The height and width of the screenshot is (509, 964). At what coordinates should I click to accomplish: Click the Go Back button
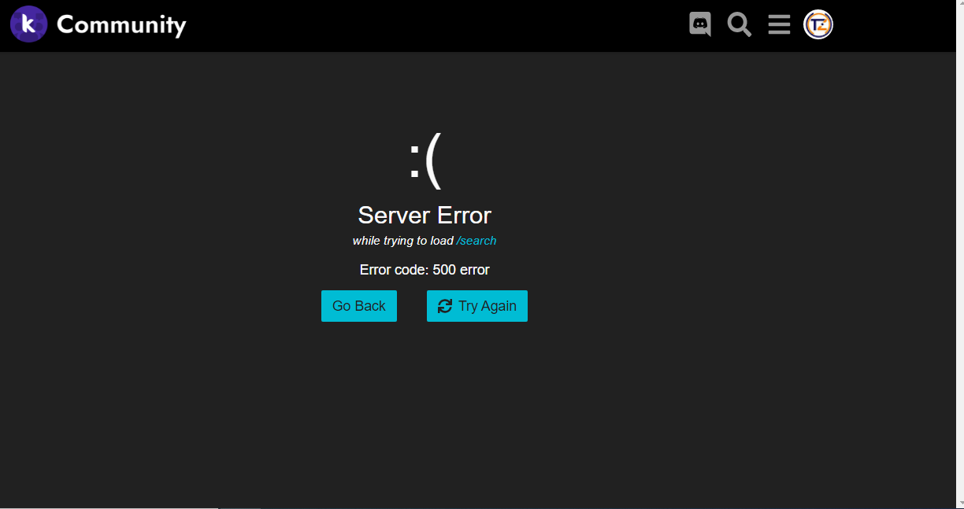[x=359, y=306]
